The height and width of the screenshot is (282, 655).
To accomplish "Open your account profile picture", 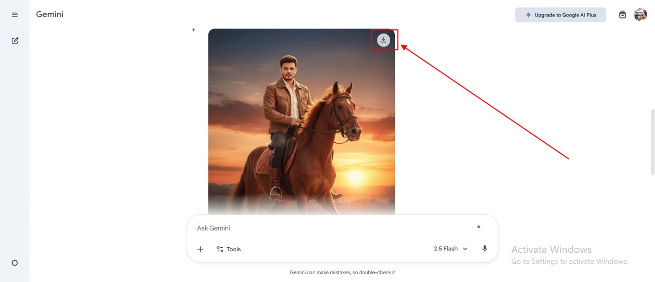I will 640,14.
